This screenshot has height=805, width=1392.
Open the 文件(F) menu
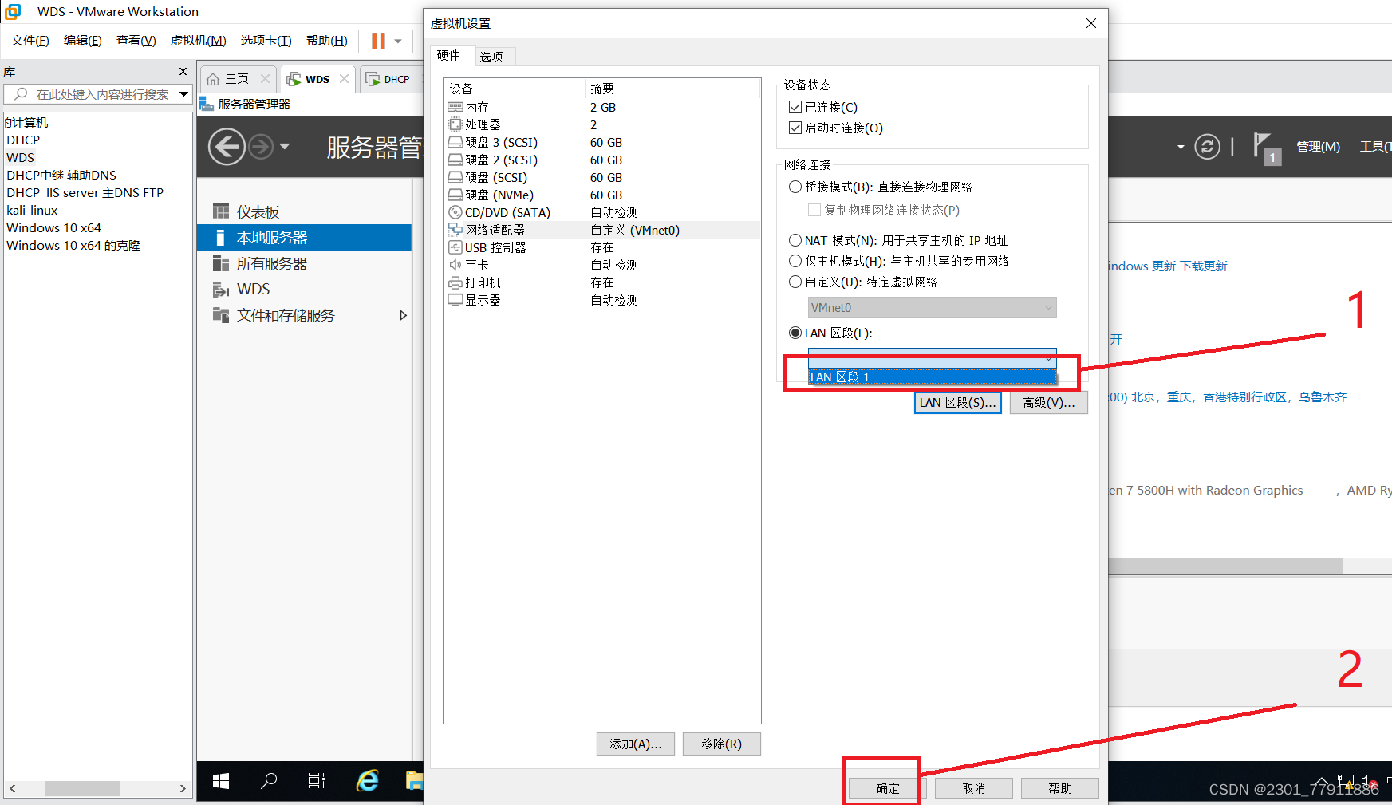tap(30, 41)
